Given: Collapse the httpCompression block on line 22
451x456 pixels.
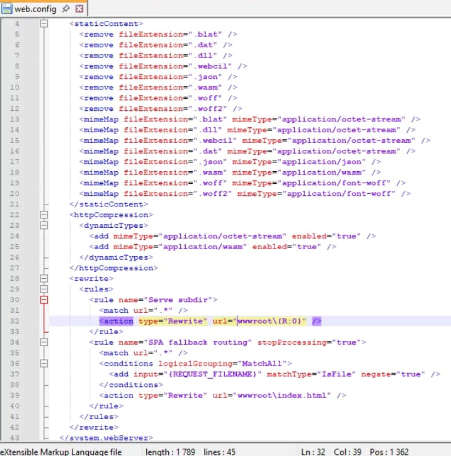Looking at the screenshot, I should click(x=44, y=215).
